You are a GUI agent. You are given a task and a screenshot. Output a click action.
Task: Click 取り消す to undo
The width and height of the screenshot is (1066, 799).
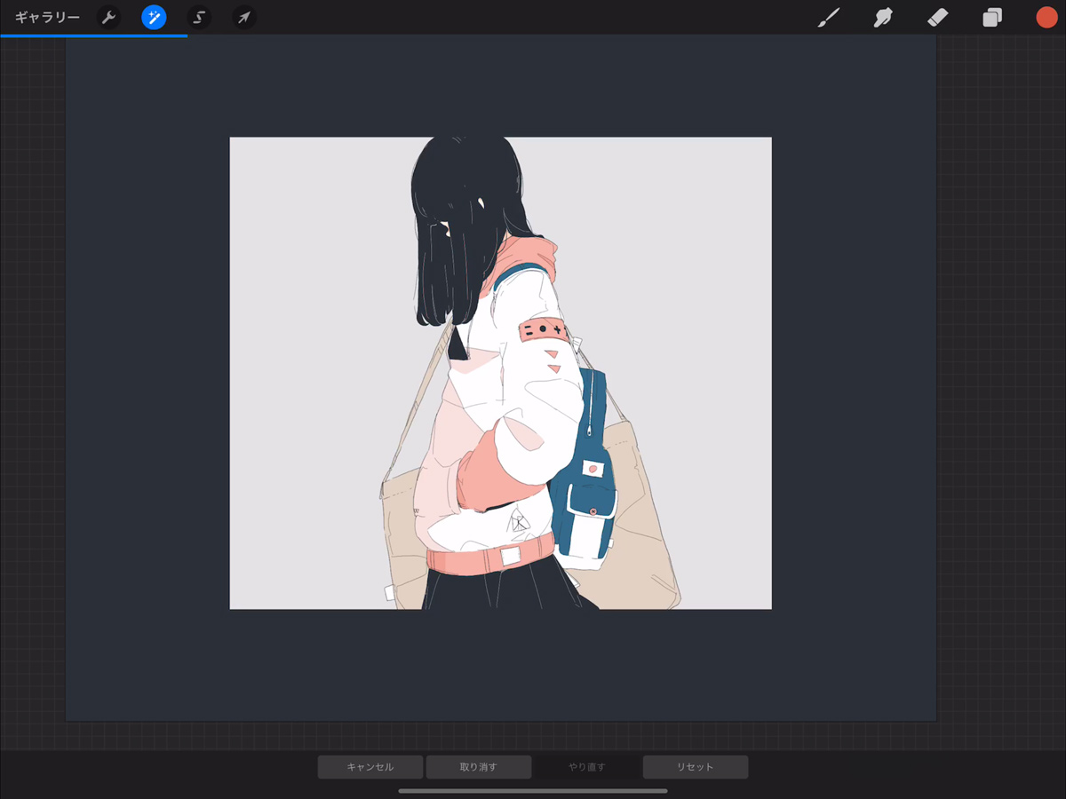tap(479, 767)
